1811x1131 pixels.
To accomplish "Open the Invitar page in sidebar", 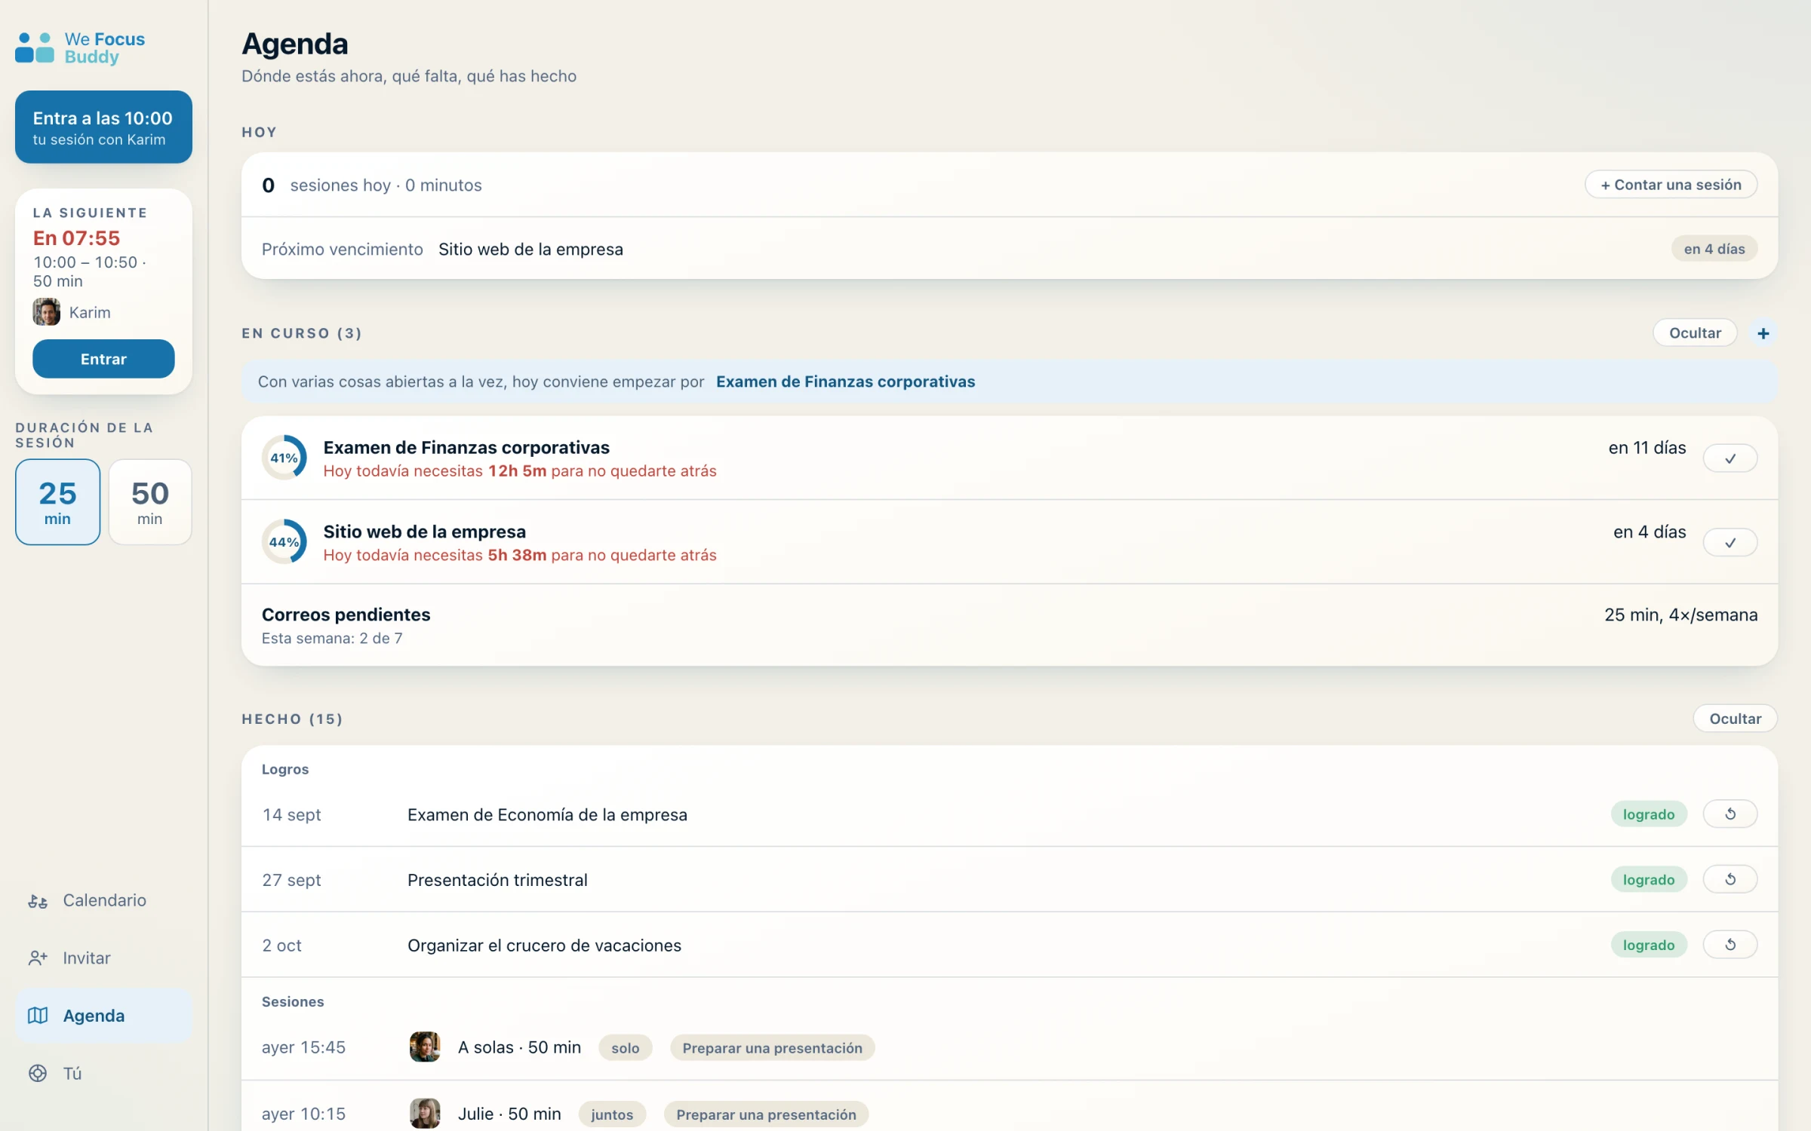I will click(x=103, y=958).
